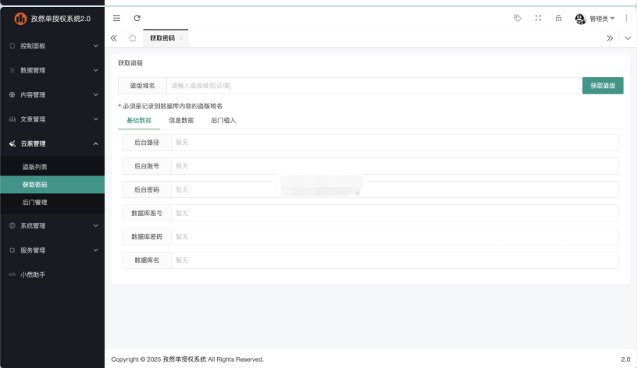Click the administrator avatar icon

580,19
